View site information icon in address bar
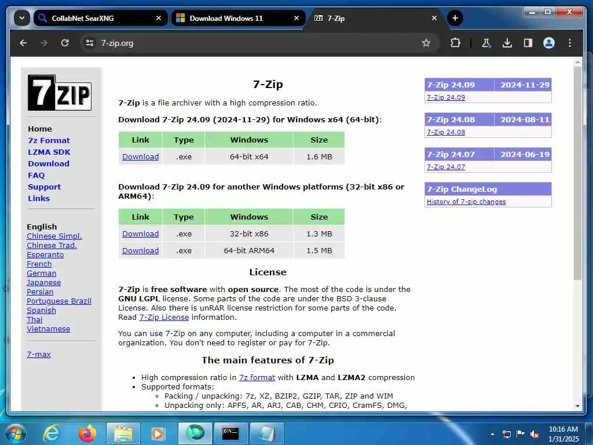593x445 pixels. (x=90, y=43)
